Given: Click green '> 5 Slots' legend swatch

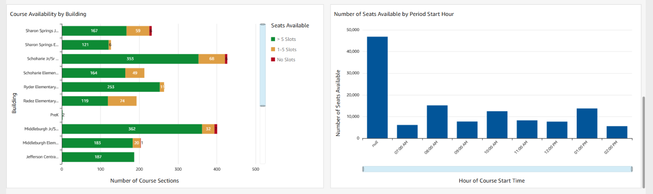Looking at the screenshot, I should (x=273, y=39).
